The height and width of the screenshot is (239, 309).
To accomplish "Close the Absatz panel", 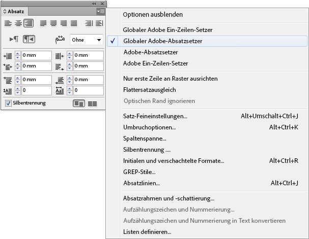I will (102, 4).
